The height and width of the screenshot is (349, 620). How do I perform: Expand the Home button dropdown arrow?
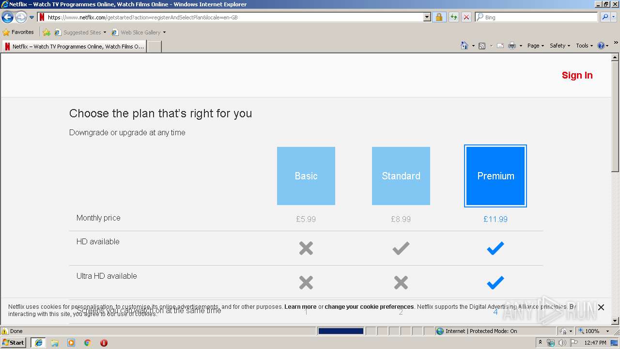[473, 46]
